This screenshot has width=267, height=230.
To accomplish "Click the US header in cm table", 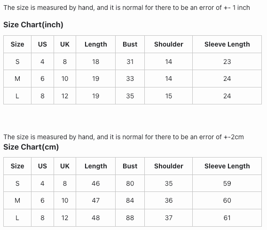I will tap(42, 166).
